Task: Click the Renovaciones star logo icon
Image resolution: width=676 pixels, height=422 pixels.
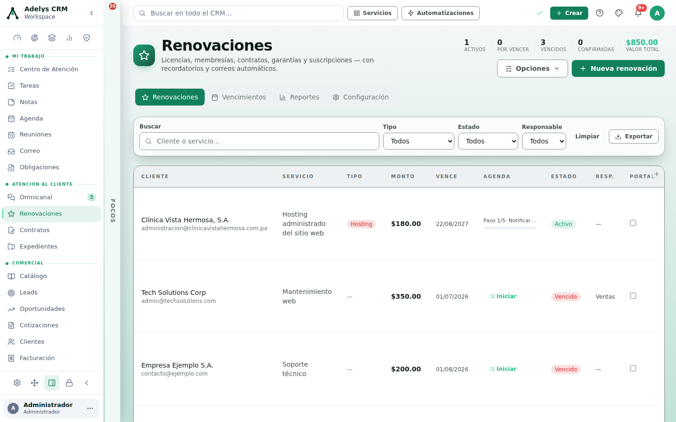Action: click(144, 55)
